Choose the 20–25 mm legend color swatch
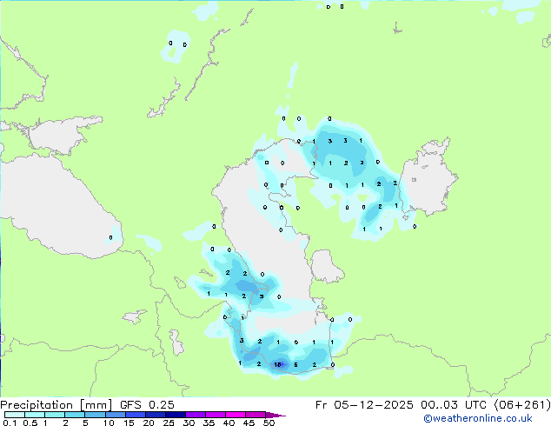 pos(156,415)
